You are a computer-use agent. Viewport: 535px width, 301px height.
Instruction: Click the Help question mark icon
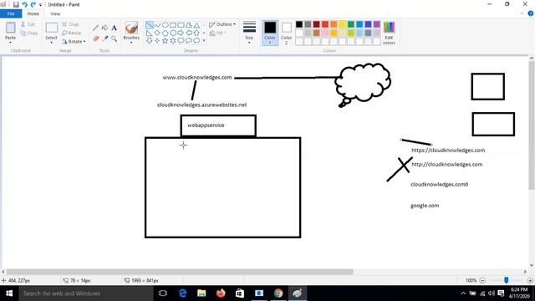pos(531,13)
